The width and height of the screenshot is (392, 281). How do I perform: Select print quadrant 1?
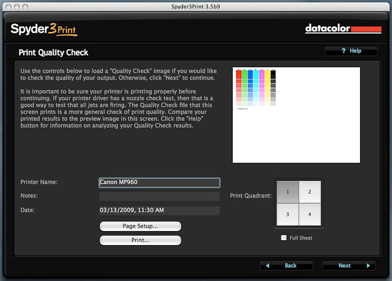[x=286, y=191]
